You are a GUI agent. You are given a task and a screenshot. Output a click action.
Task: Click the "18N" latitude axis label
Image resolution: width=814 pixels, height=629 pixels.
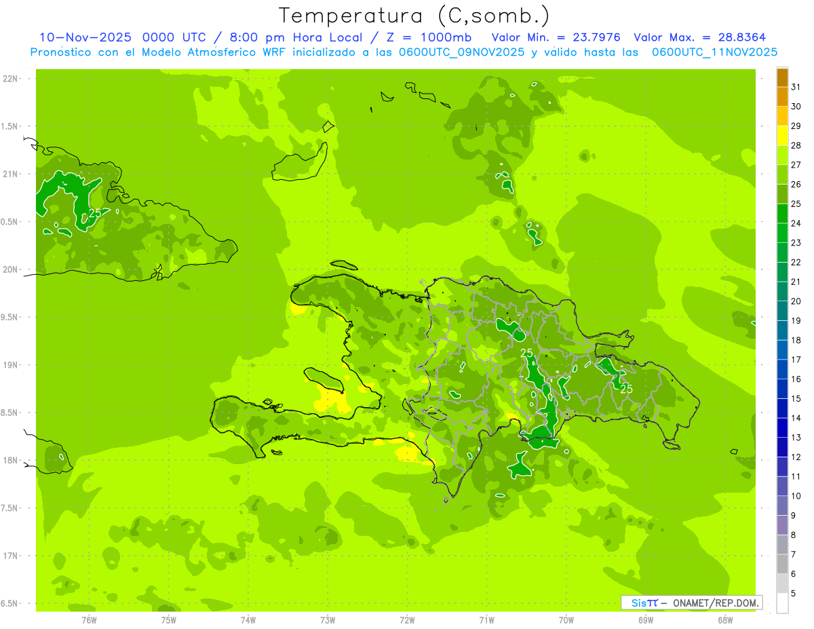(11, 460)
